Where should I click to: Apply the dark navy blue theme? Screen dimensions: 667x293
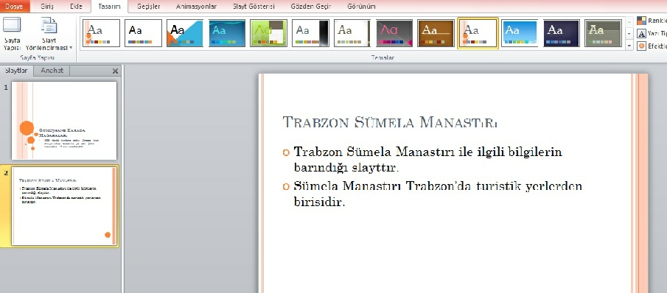561,33
